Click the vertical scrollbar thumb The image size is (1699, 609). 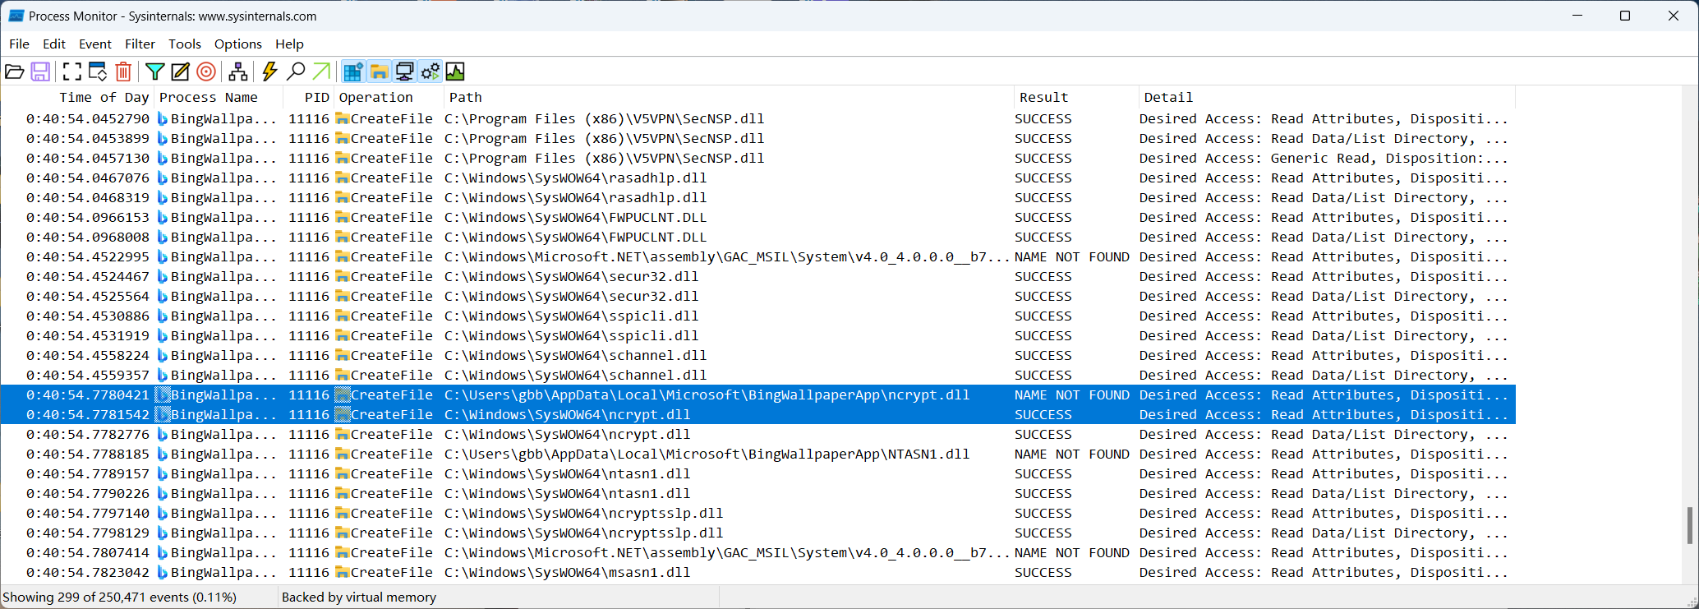click(x=1690, y=525)
